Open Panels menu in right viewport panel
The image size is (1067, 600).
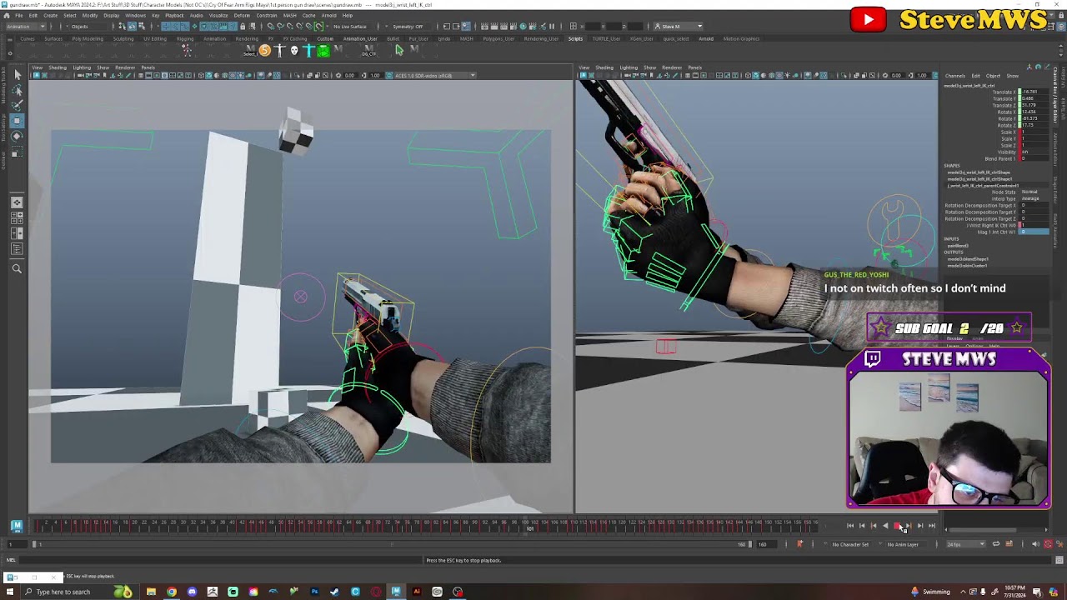[694, 67]
